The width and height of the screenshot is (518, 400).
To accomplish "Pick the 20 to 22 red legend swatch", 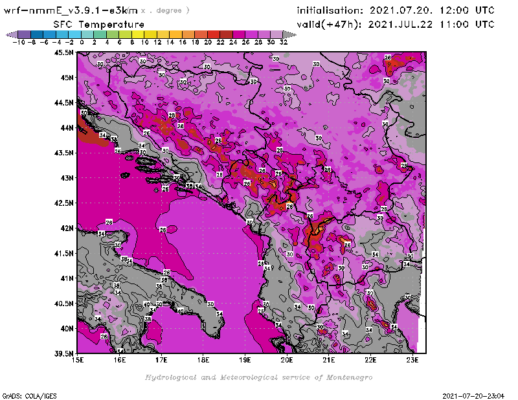I will [x=214, y=34].
